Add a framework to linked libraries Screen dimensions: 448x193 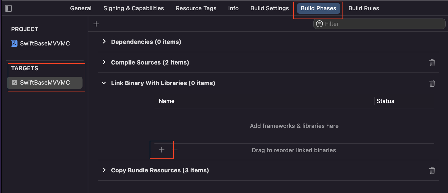(x=162, y=150)
